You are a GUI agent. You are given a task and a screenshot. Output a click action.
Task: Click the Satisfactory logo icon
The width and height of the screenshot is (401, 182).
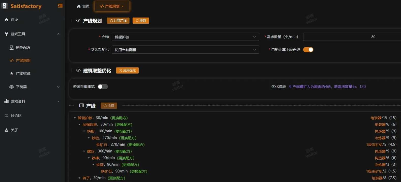pyautogui.click(x=5, y=6)
